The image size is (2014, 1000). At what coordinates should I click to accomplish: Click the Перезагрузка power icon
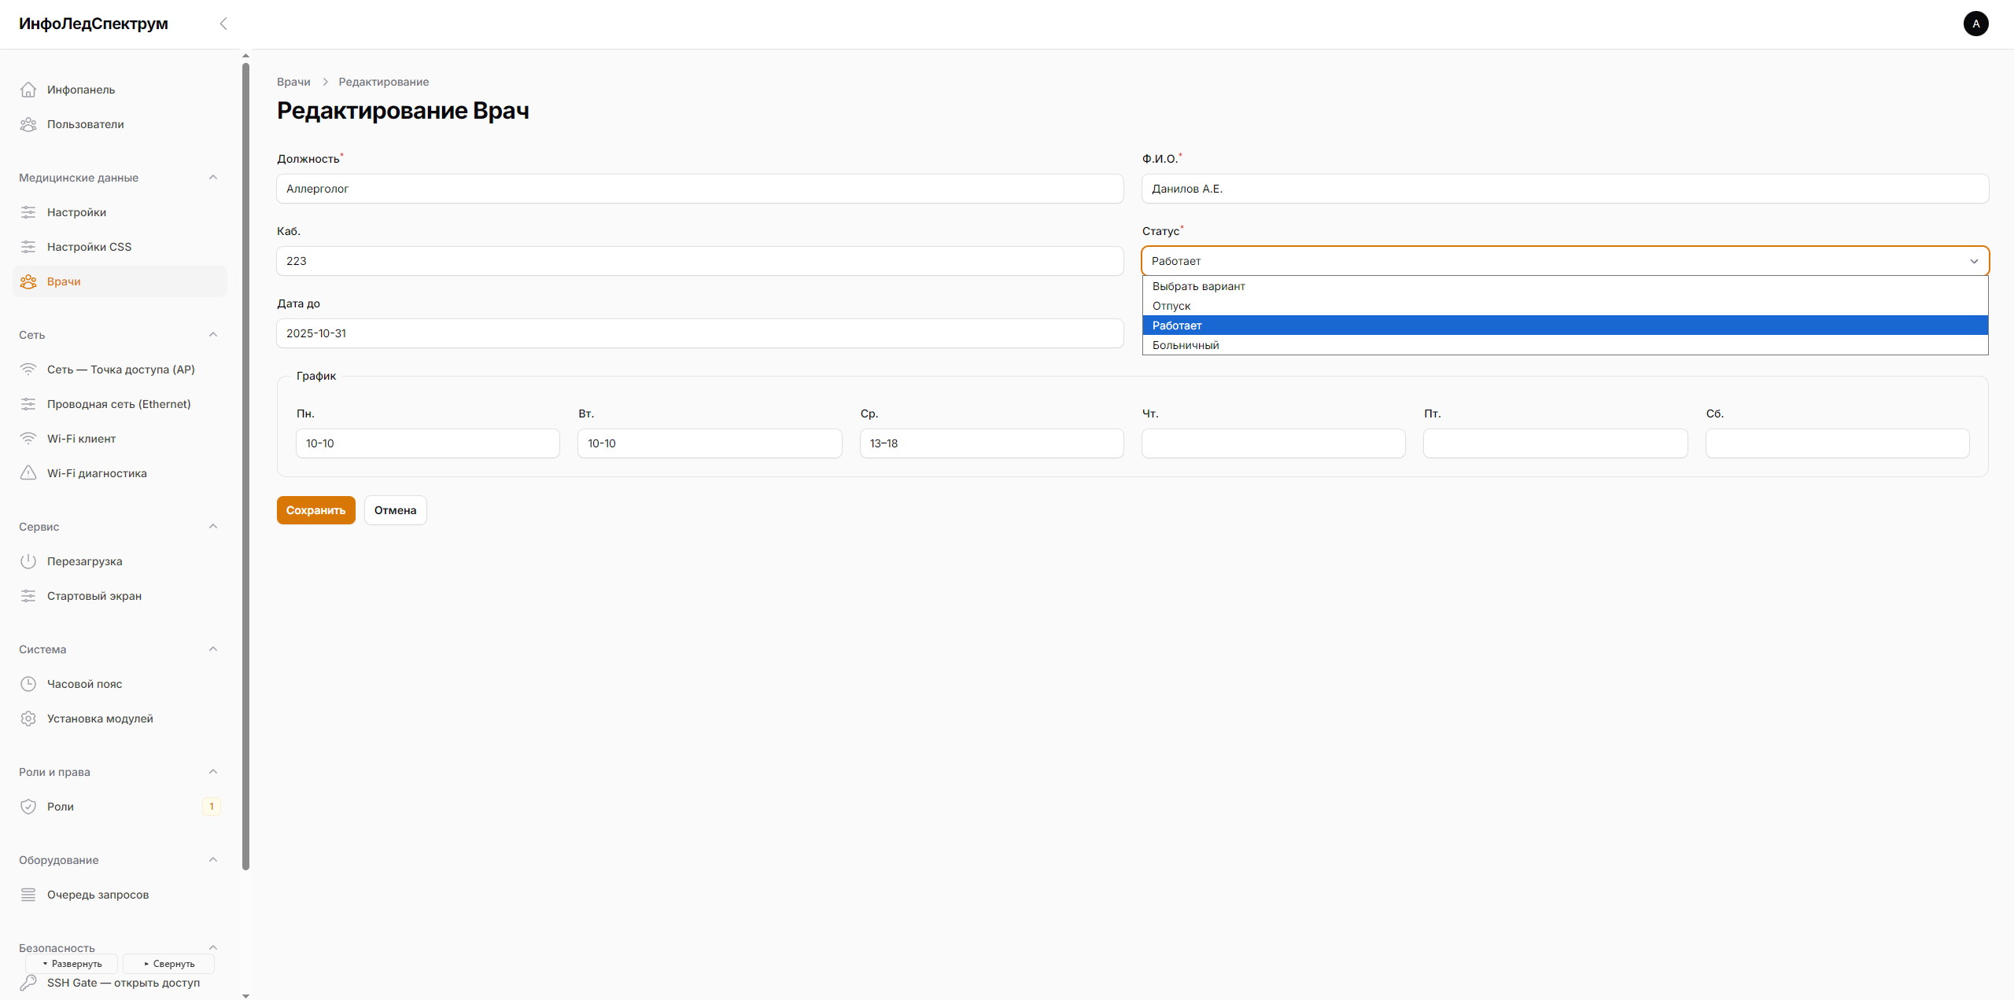point(28,561)
